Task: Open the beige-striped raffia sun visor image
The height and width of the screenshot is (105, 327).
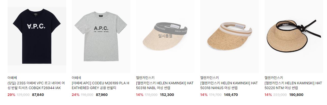Action: tap(230, 36)
